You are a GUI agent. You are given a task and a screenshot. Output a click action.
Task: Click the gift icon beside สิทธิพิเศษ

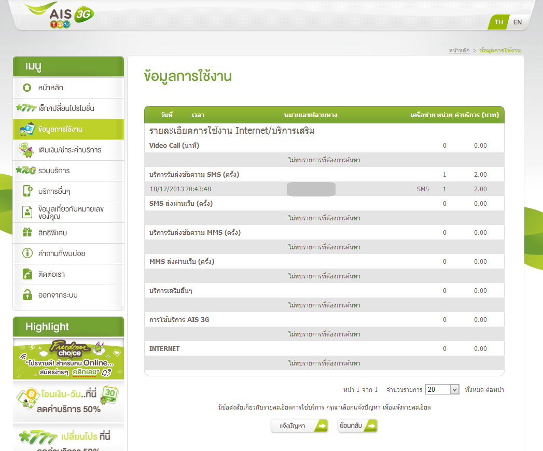click(27, 232)
